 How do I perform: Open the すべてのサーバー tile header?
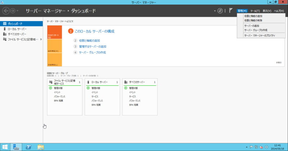click(140, 82)
